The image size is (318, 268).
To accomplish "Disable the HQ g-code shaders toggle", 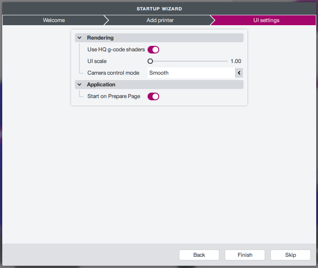I will coord(153,49).
